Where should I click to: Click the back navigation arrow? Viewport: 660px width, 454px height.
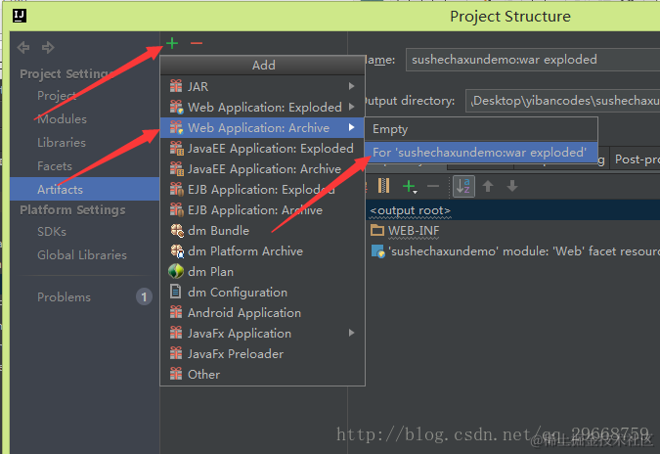[x=23, y=48]
